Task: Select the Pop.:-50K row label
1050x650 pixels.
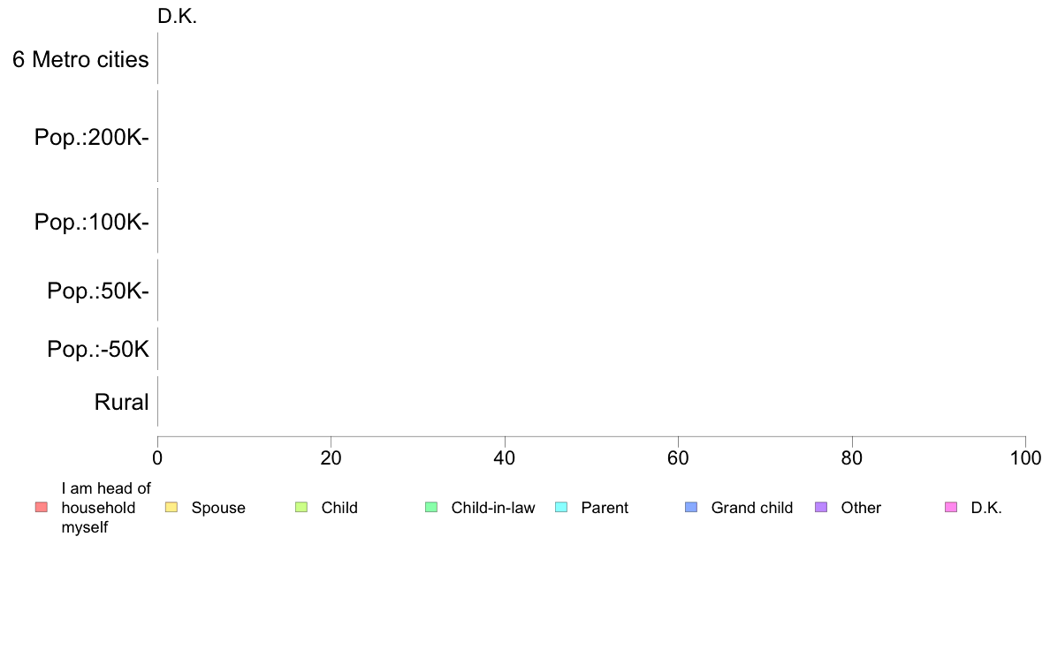Action: pos(98,350)
